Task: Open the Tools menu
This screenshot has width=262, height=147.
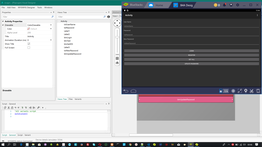Action: click(40, 8)
